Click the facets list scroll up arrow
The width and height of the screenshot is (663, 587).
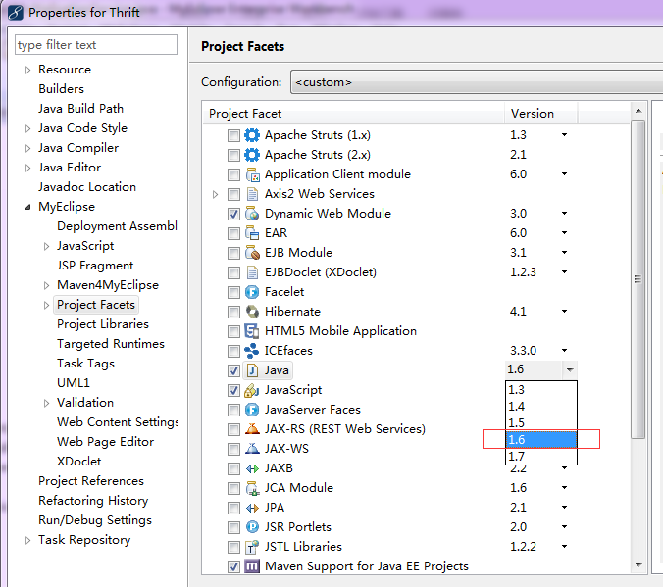click(x=638, y=111)
